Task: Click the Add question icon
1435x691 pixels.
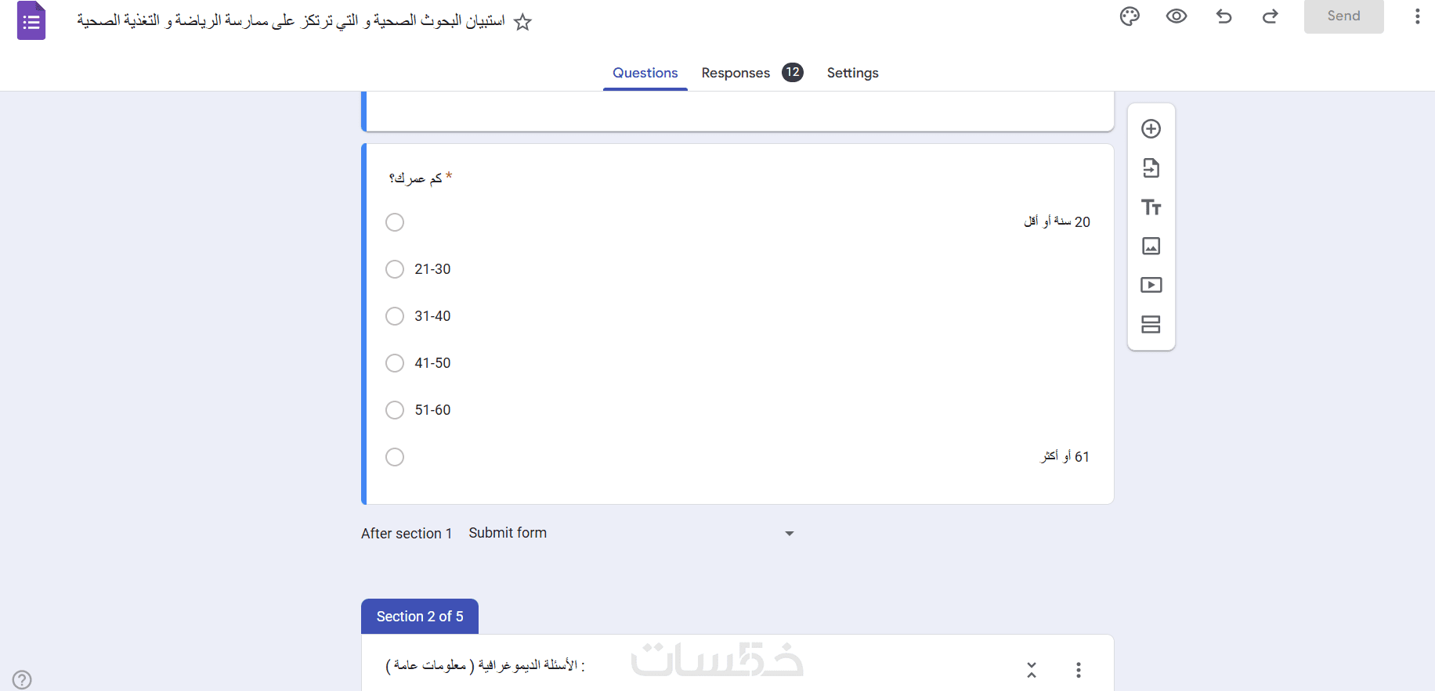Action: click(1151, 129)
